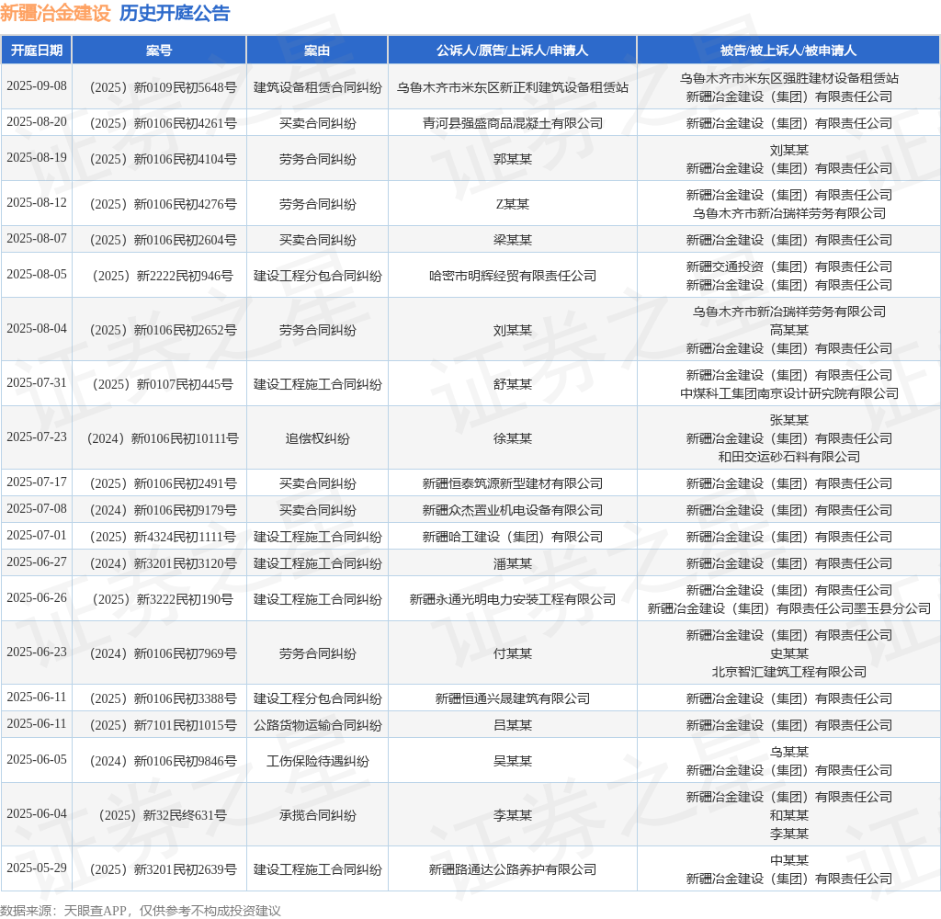This screenshot has height=919, width=941.
Task: Click the data source footnote 天眼查APP
Action: click(96, 911)
